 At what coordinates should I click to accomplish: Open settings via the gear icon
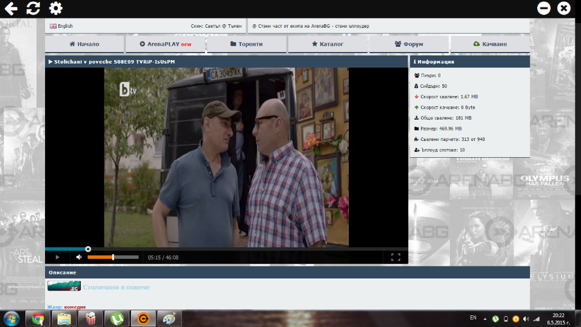pyautogui.click(x=55, y=8)
